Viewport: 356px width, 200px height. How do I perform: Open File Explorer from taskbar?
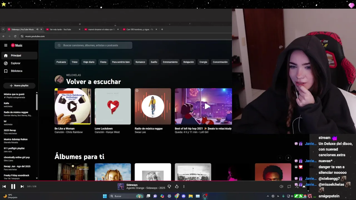[191, 196]
